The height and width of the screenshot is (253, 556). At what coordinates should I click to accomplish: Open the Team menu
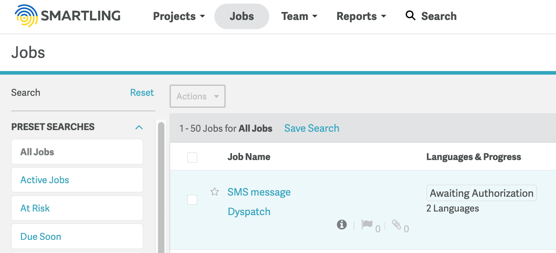299,16
